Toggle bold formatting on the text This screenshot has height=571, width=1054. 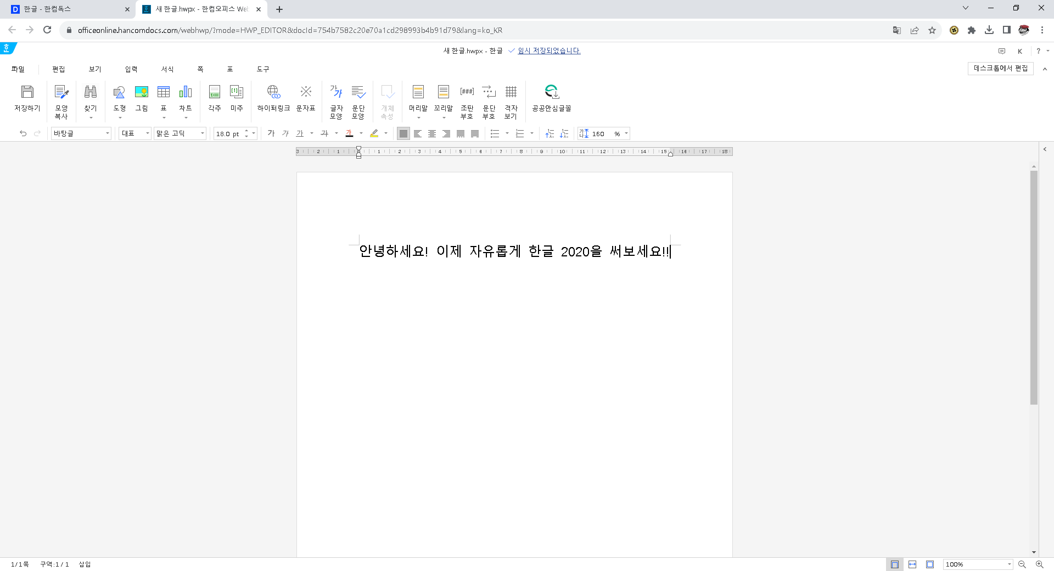click(271, 133)
